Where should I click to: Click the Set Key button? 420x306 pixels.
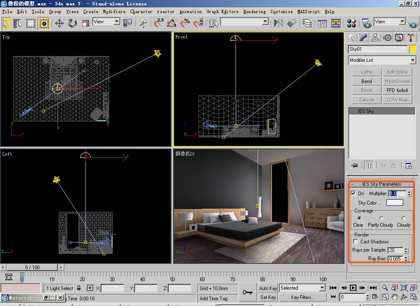click(x=268, y=297)
